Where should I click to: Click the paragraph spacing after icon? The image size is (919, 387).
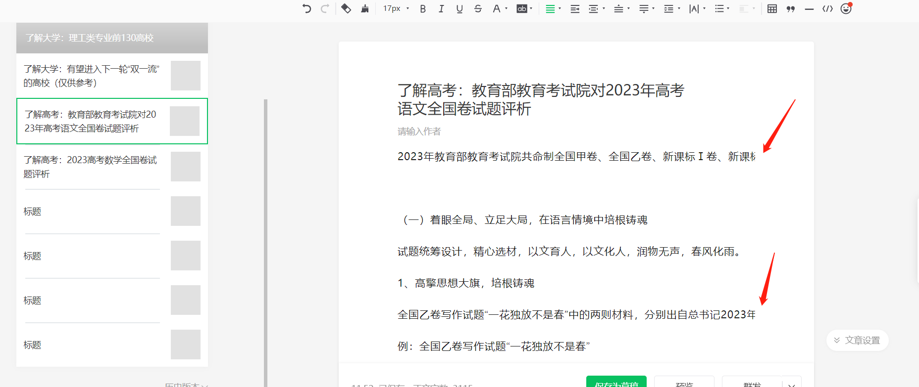644,9
